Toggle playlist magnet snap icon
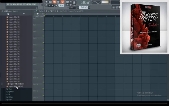 click(x=36, y=11)
